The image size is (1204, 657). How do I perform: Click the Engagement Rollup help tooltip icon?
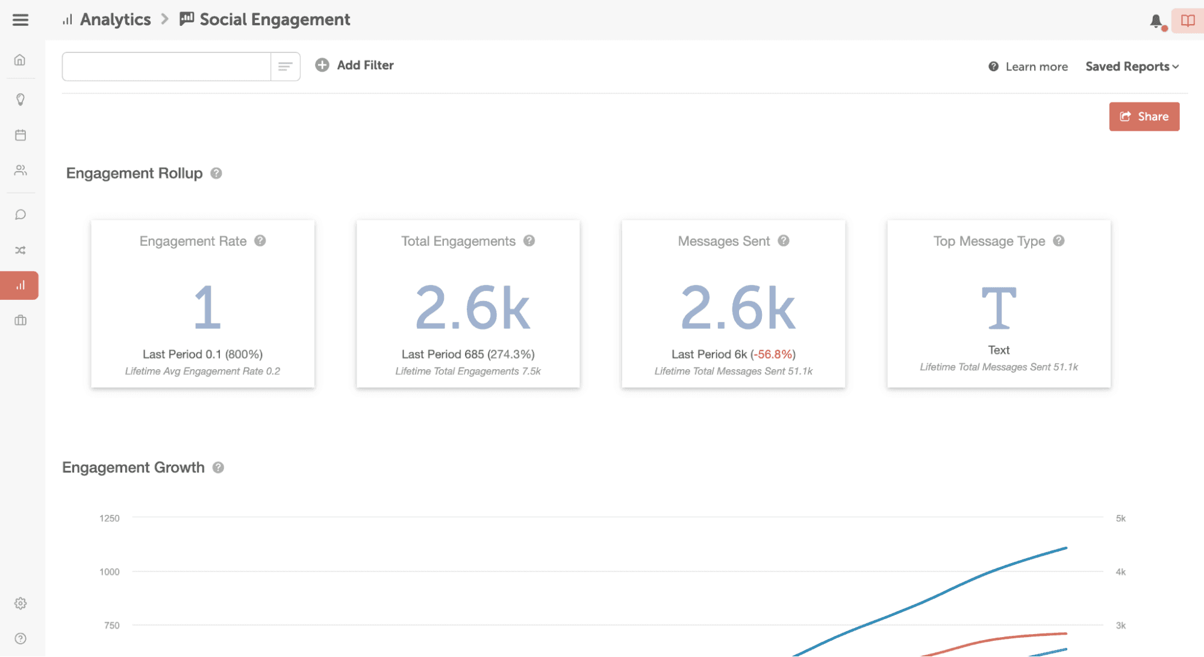216,173
